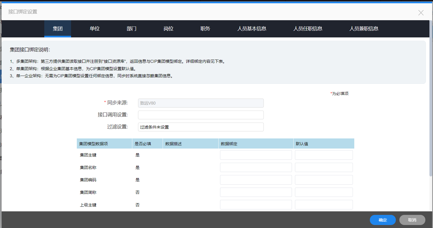Open the 人员基本信息 tab
The height and width of the screenshot is (228, 433).
pos(252,29)
